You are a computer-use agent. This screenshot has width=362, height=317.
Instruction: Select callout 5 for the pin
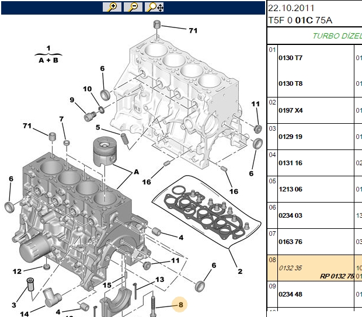(98, 127)
